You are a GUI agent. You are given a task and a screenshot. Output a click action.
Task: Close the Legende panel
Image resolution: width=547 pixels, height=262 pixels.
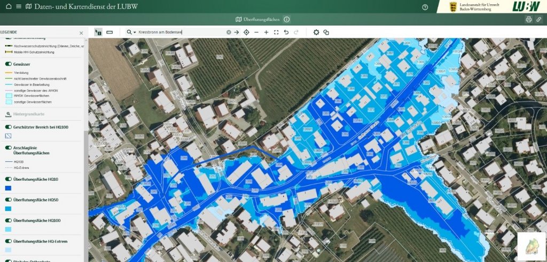tap(81, 33)
